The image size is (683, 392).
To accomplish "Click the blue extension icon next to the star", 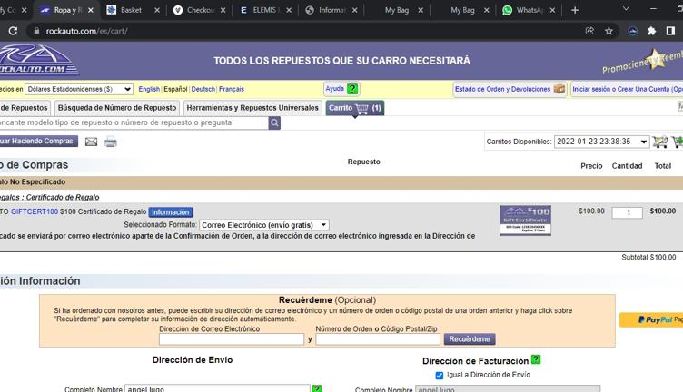I will [632, 31].
